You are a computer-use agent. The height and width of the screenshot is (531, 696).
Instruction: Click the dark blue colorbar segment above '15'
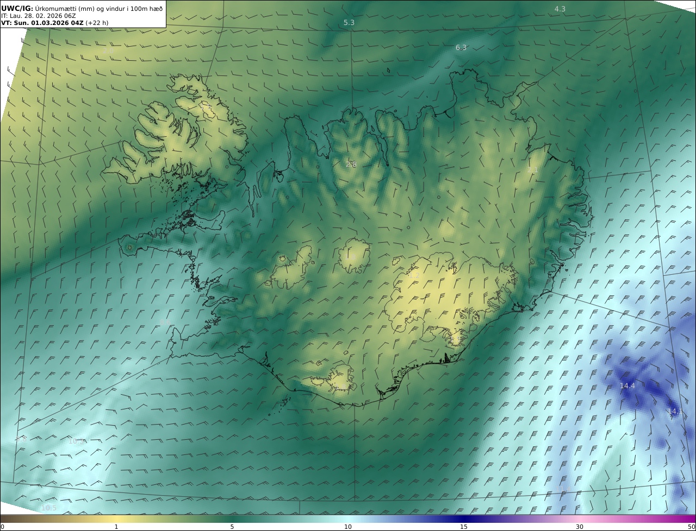pyautogui.click(x=464, y=519)
